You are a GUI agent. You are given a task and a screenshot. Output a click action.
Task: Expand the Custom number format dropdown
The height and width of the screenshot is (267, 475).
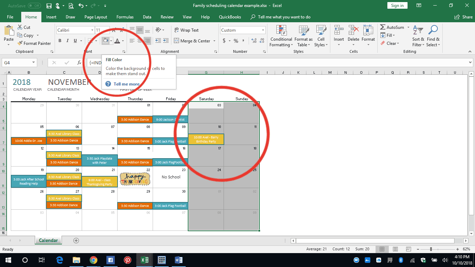262,30
